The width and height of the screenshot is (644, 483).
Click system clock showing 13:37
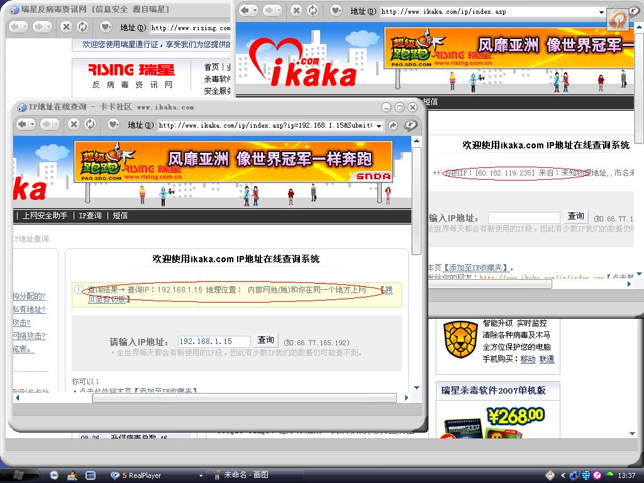click(x=626, y=475)
